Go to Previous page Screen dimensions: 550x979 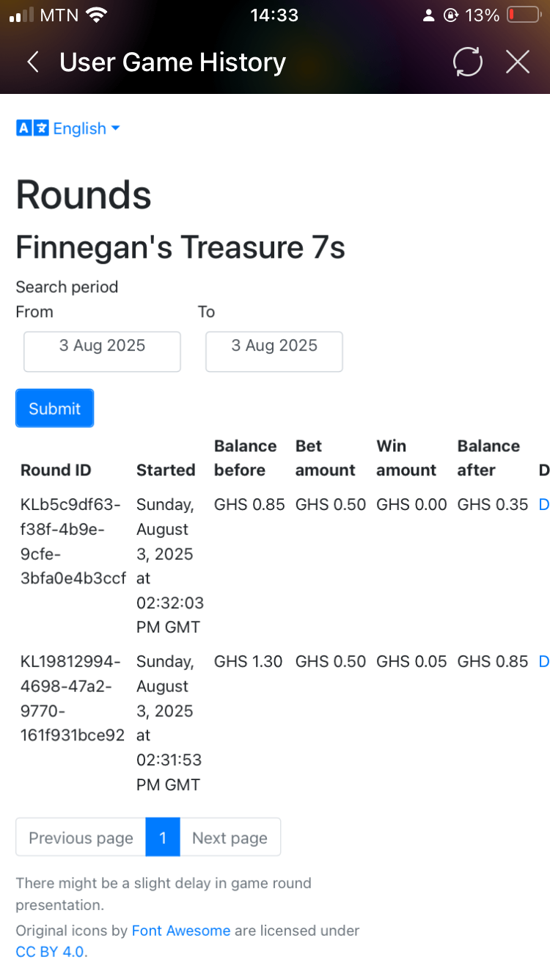(x=81, y=837)
